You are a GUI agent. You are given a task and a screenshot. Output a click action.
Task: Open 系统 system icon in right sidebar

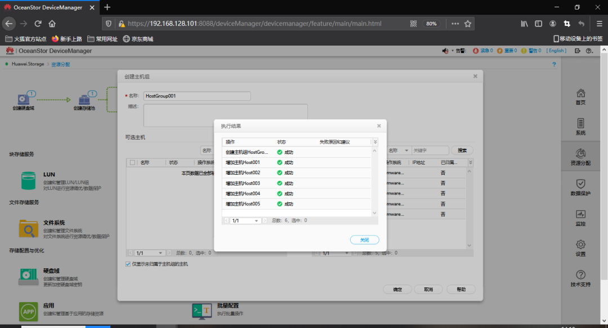coord(580,127)
